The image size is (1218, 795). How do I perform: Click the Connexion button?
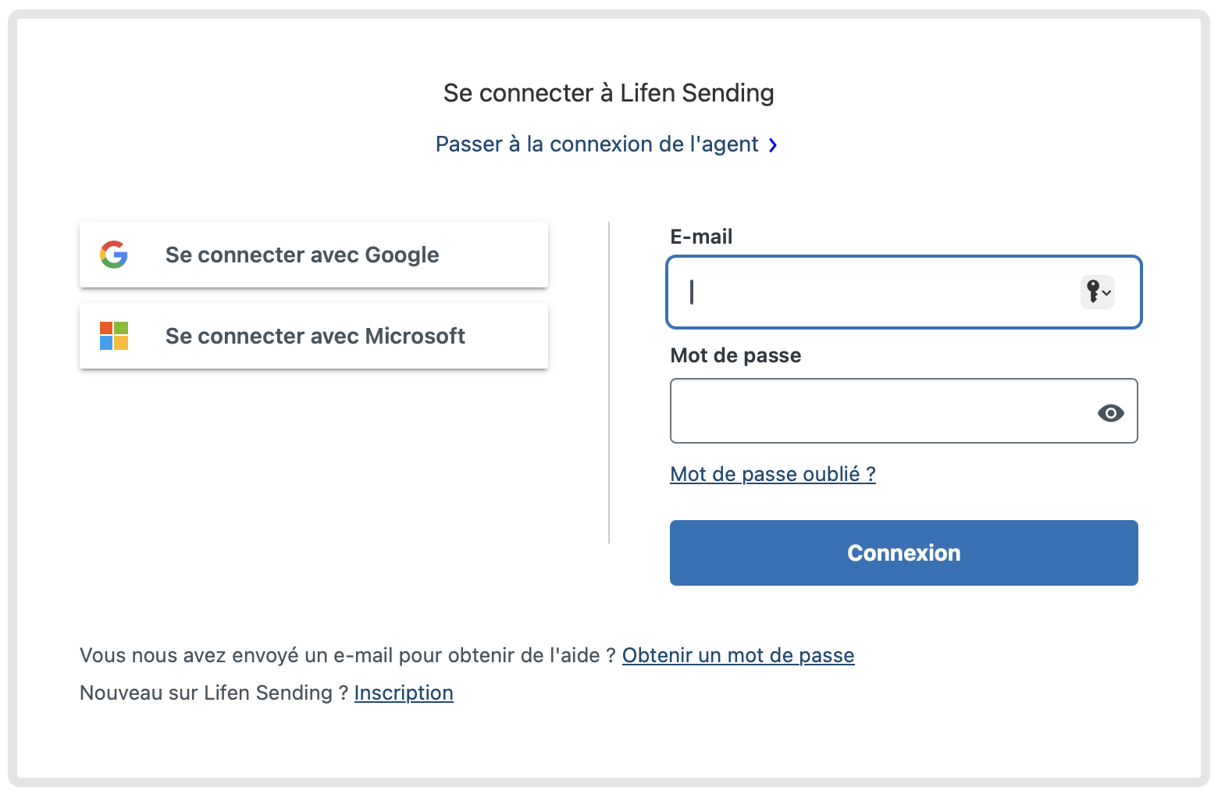[903, 553]
